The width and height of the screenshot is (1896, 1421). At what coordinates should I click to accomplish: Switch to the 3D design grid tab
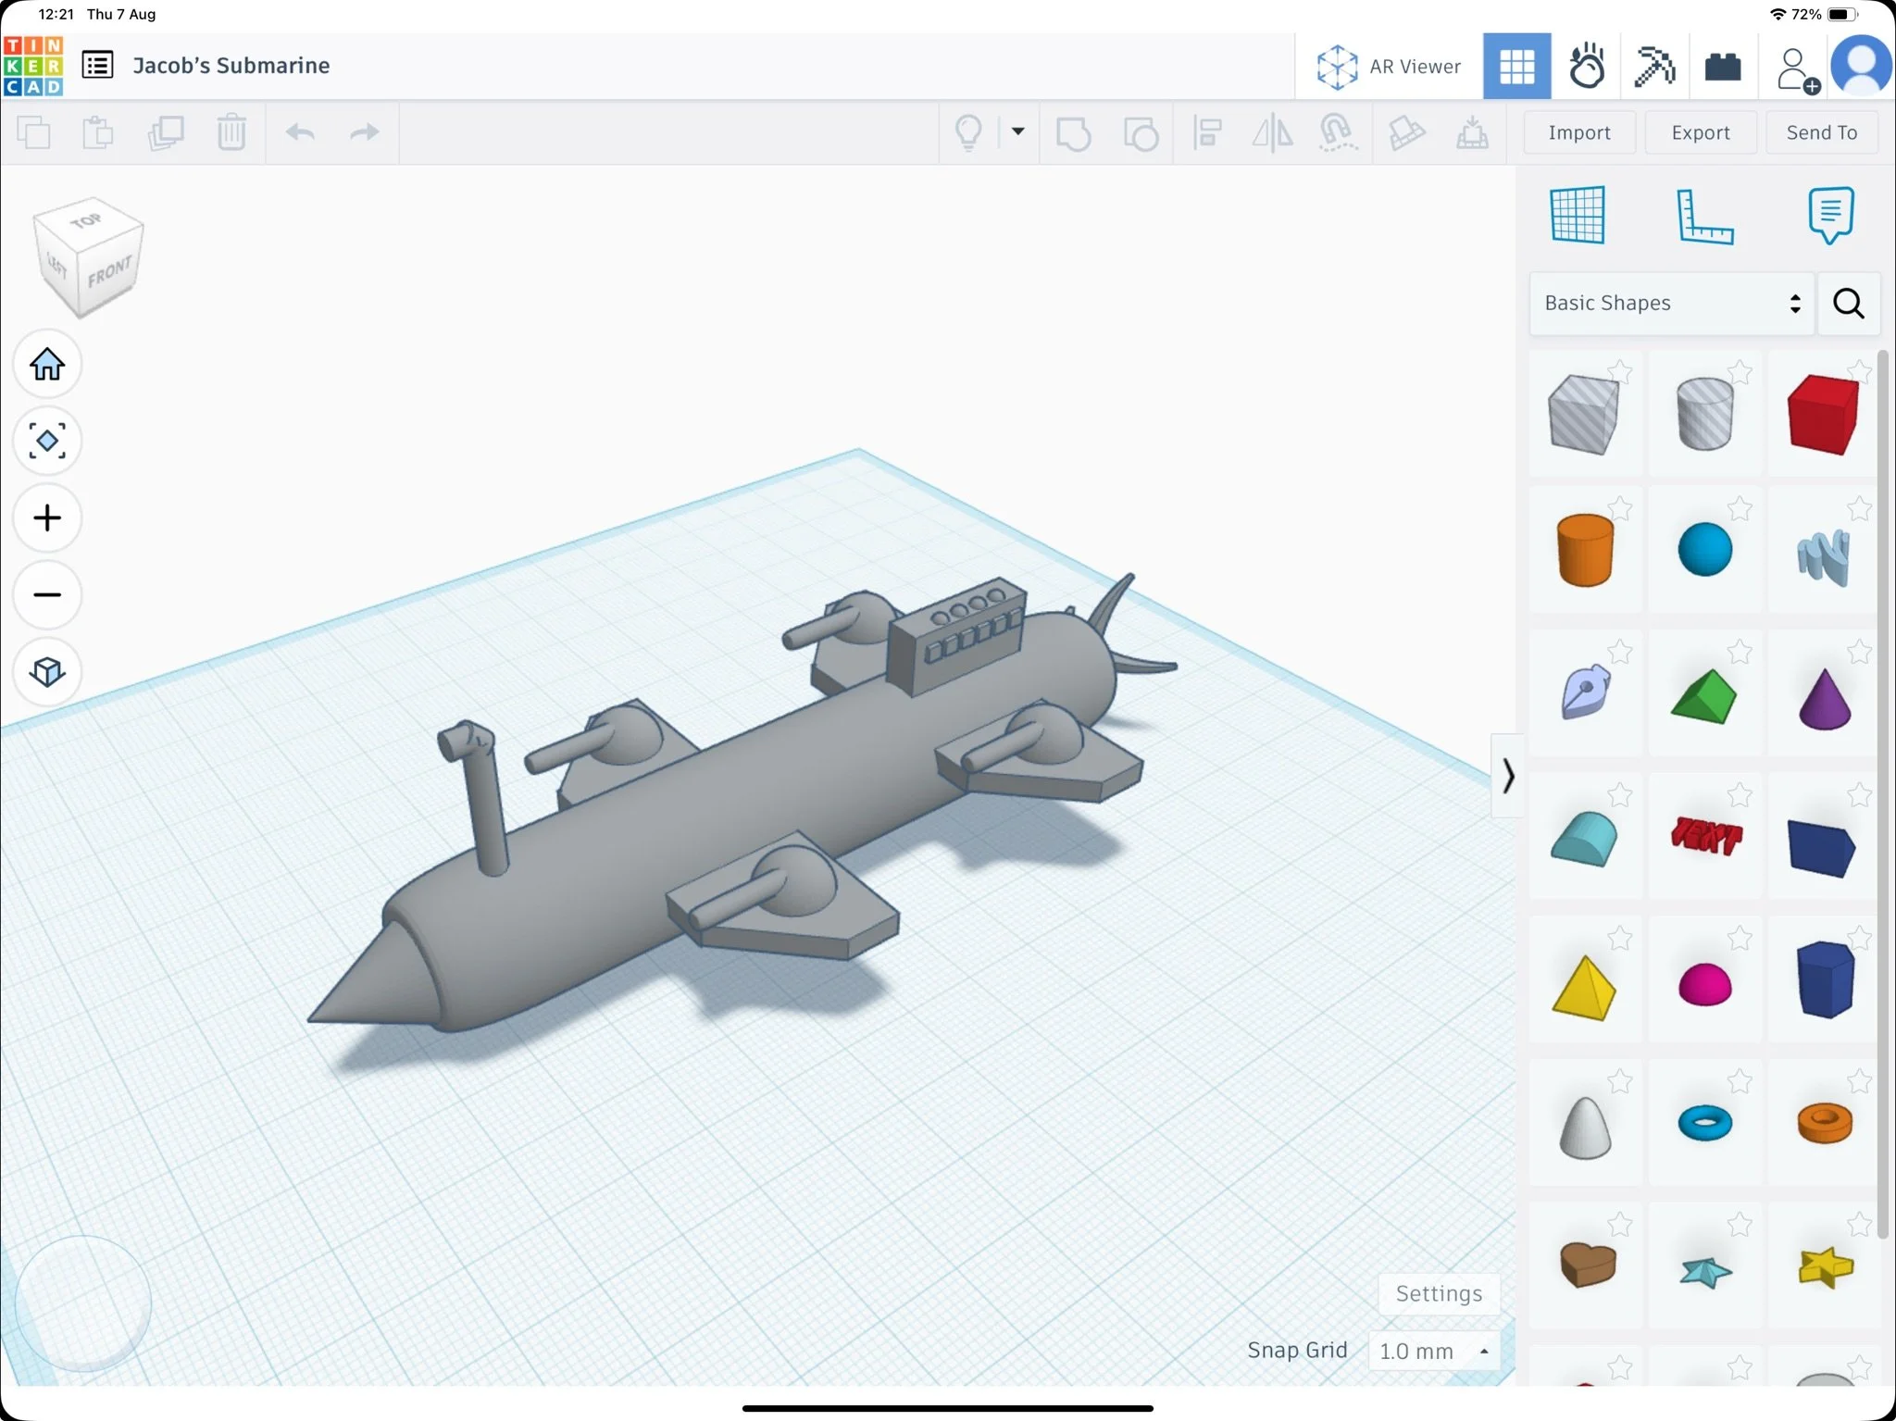click(1516, 67)
